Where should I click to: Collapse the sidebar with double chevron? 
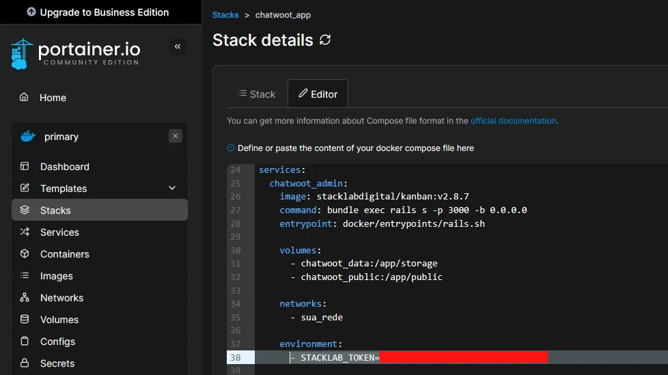click(178, 46)
